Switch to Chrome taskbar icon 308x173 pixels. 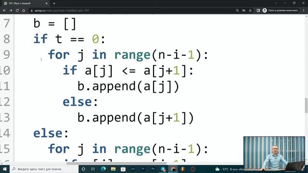coord(173,169)
